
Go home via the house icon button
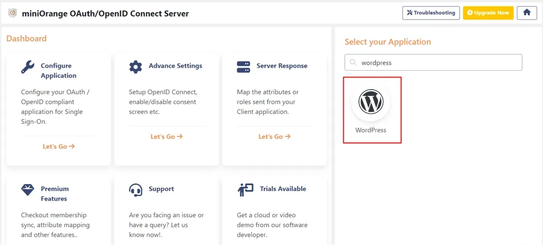[x=527, y=13]
